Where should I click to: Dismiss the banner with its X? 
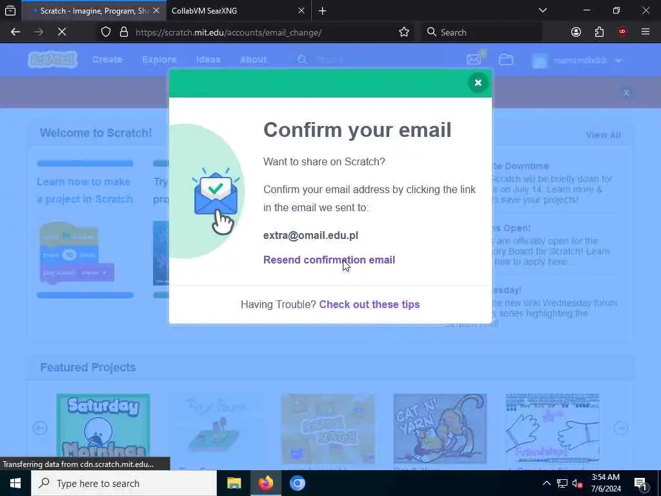click(x=626, y=92)
